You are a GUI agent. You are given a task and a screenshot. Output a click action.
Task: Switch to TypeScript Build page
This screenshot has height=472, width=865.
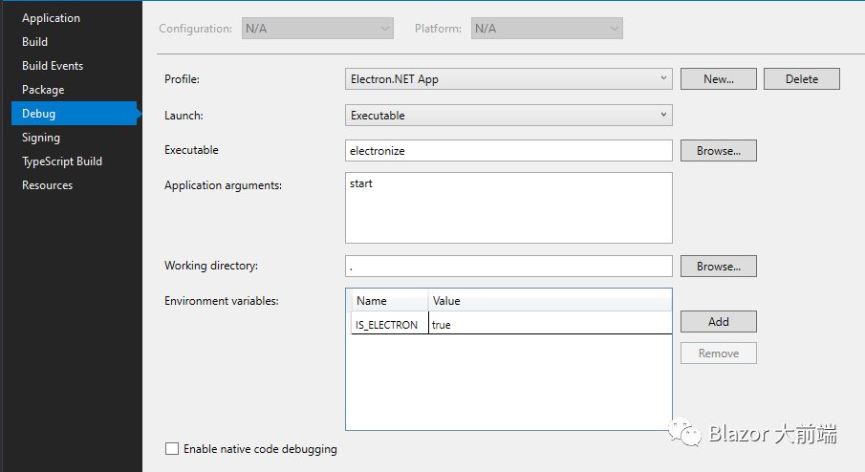click(62, 161)
